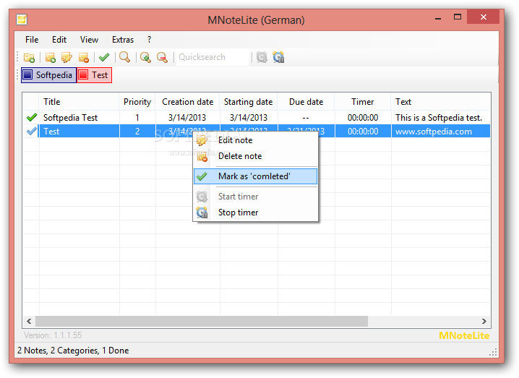Click the horizontal scrollbar thumb
Image resolution: width=519 pixels, height=378 pixels.
(202, 321)
